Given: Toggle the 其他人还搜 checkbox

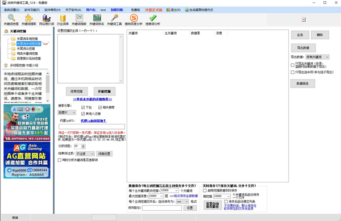Looking at the screenshot, I should [x=83, y=114].
